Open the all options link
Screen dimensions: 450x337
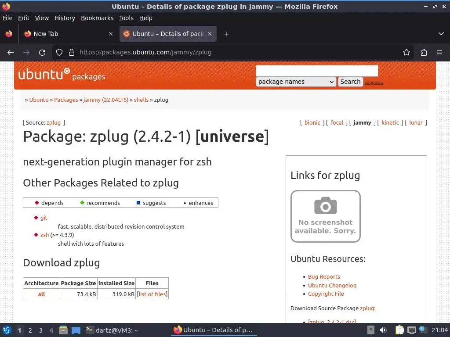[374, 82]
